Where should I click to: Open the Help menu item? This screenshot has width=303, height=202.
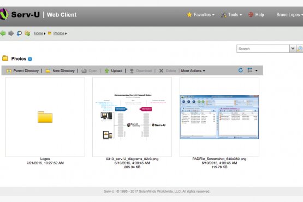pyautogui.click(x=256, y=15)
